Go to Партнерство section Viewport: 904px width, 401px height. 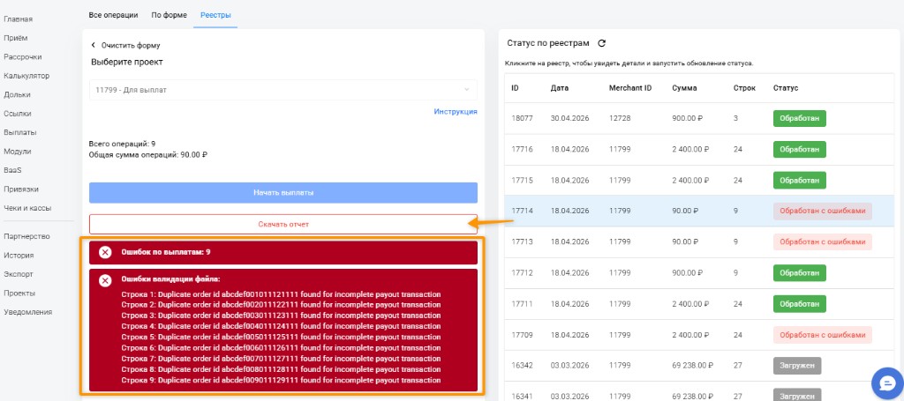(x=26, y=236)
